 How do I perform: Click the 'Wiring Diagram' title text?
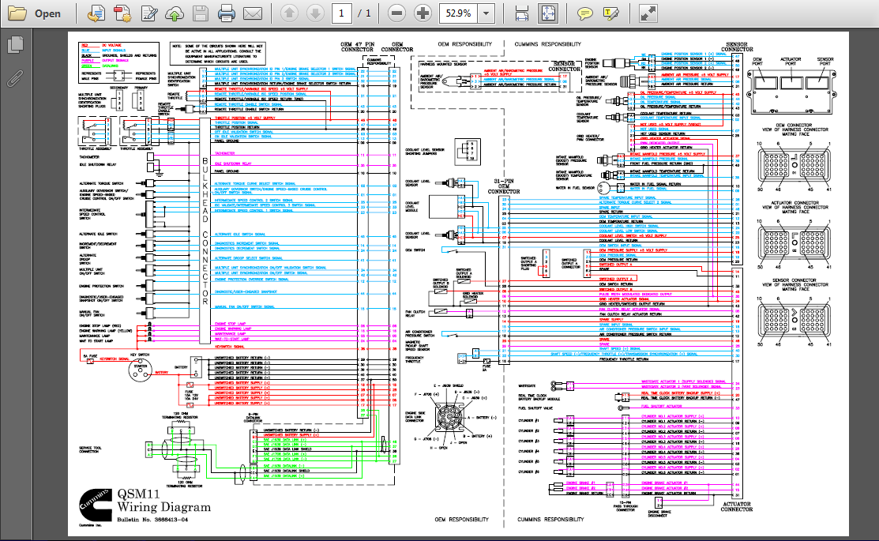click(x=164, y=507)
